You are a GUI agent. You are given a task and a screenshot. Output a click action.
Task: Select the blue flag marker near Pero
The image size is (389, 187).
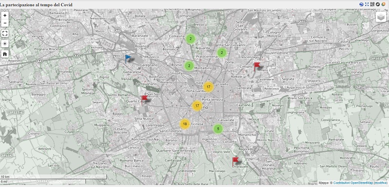tap(128, 59)
